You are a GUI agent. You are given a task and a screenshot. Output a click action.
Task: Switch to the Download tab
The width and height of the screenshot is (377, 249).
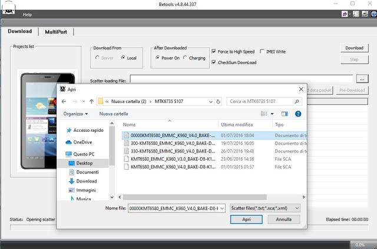(x=19, y=31)
